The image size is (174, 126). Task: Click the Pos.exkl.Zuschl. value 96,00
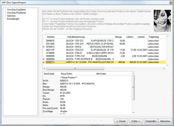point(63,108)
